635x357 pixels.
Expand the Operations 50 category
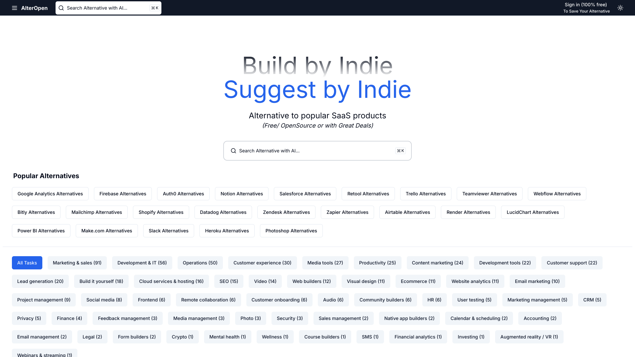tap(200, 262)
